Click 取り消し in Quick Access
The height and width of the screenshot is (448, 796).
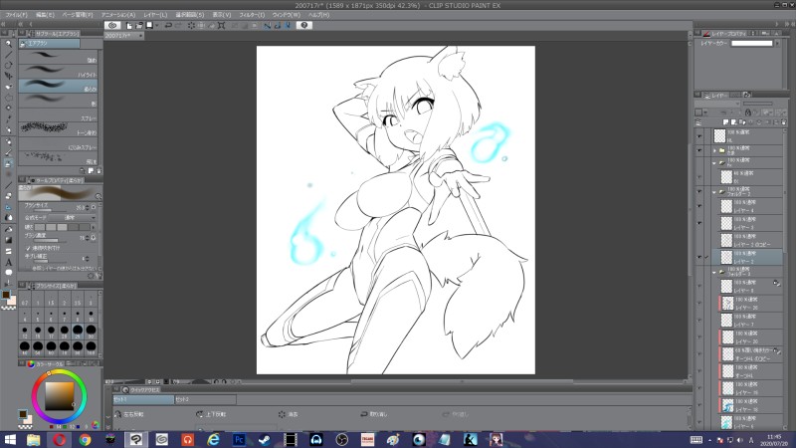[x=374, y=414]
